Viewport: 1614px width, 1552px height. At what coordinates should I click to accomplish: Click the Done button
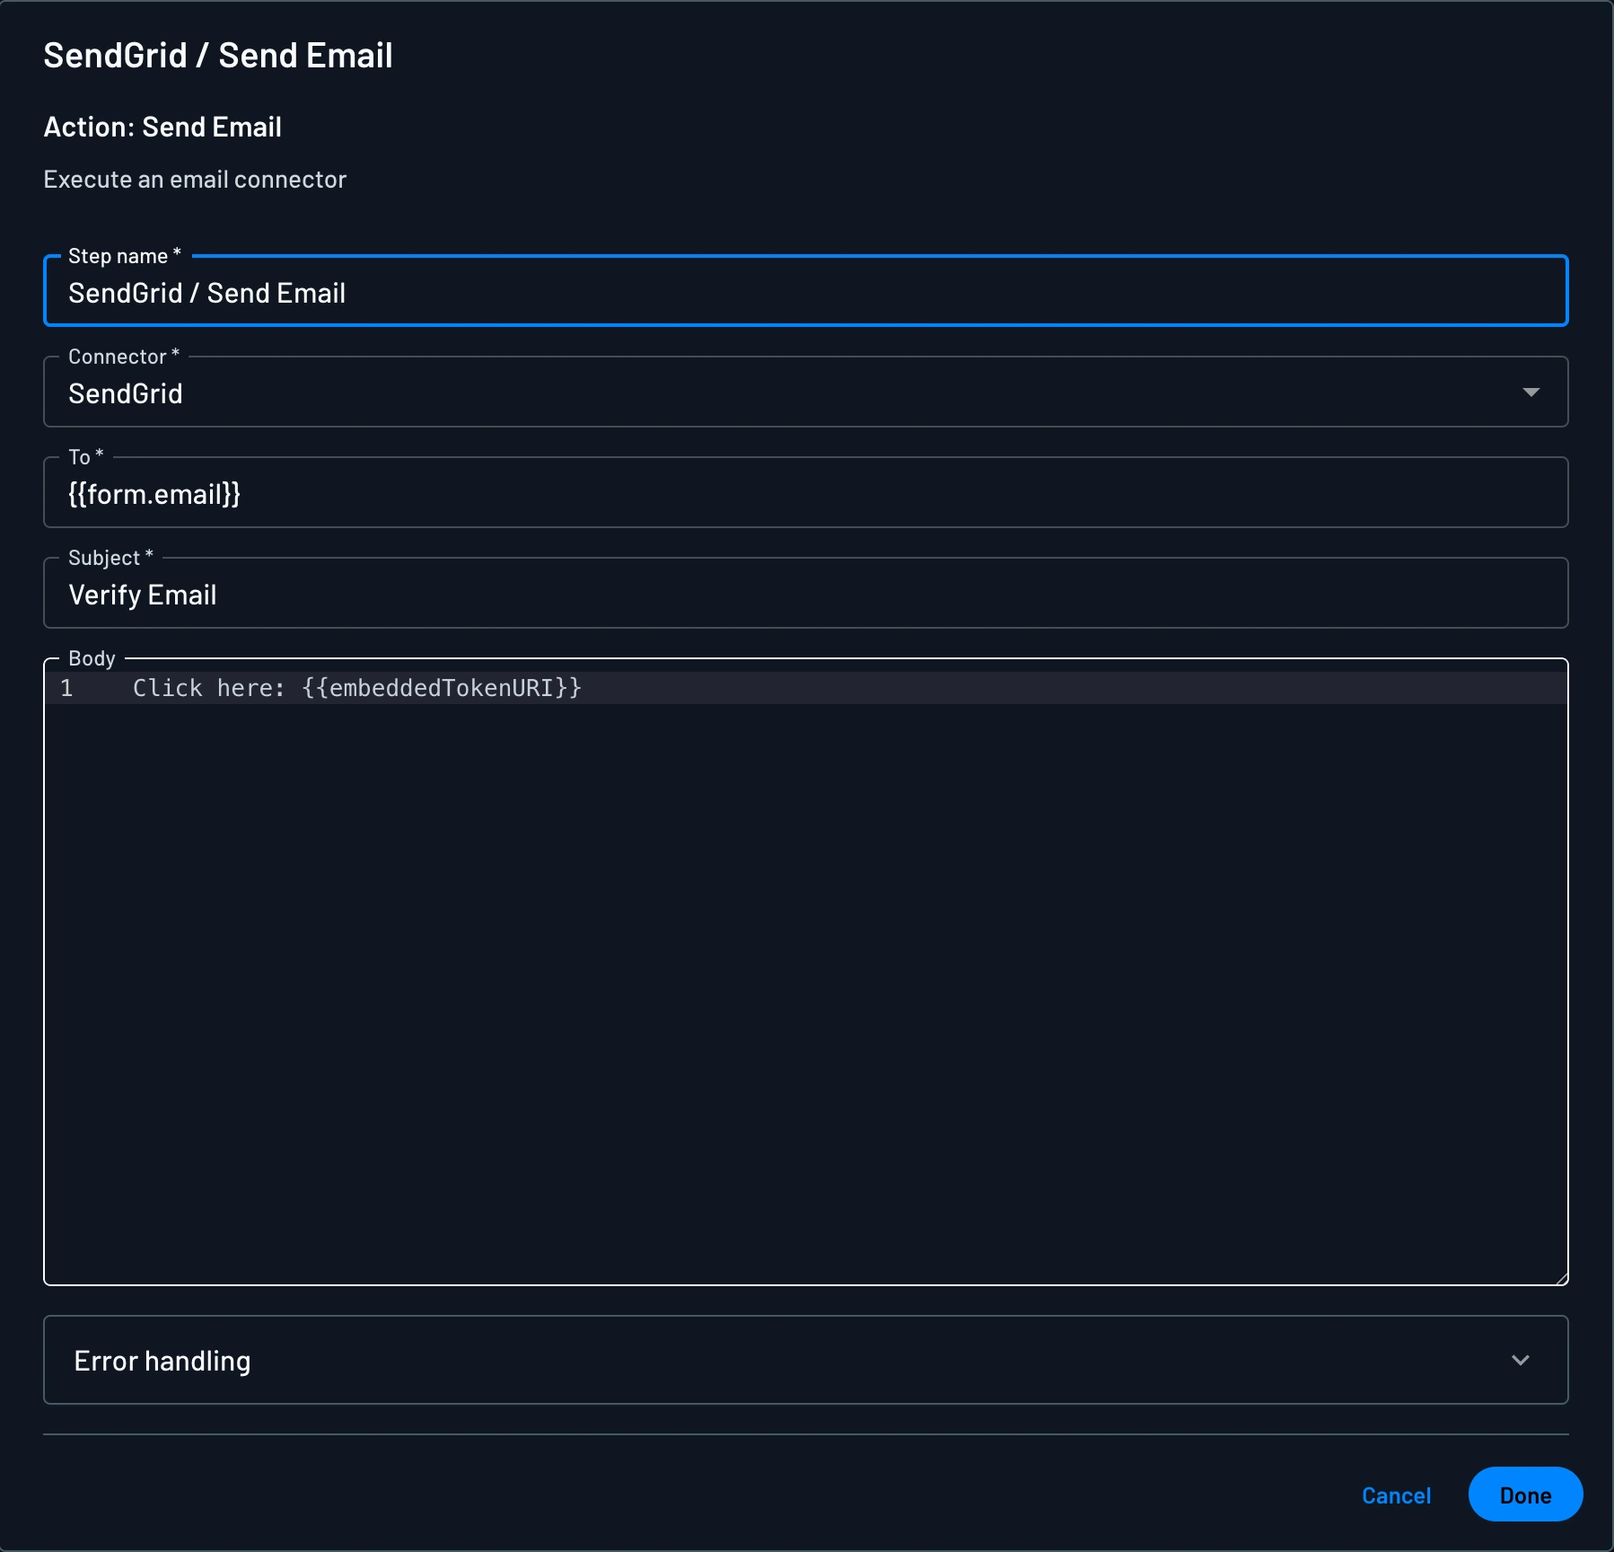coord(1523,1495)
